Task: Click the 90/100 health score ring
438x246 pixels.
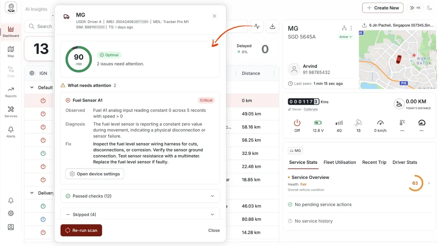Action: pyautogui.click(x=78, y=59)
